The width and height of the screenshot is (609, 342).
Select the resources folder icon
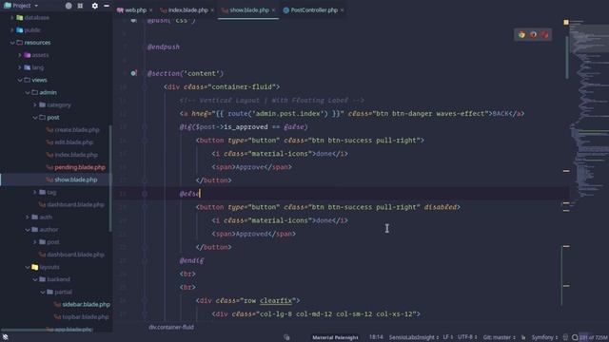(x=19, y=43)
